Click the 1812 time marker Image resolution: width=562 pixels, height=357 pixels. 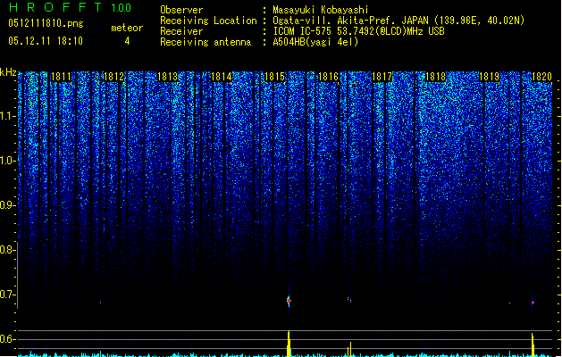tap(114, 77)
